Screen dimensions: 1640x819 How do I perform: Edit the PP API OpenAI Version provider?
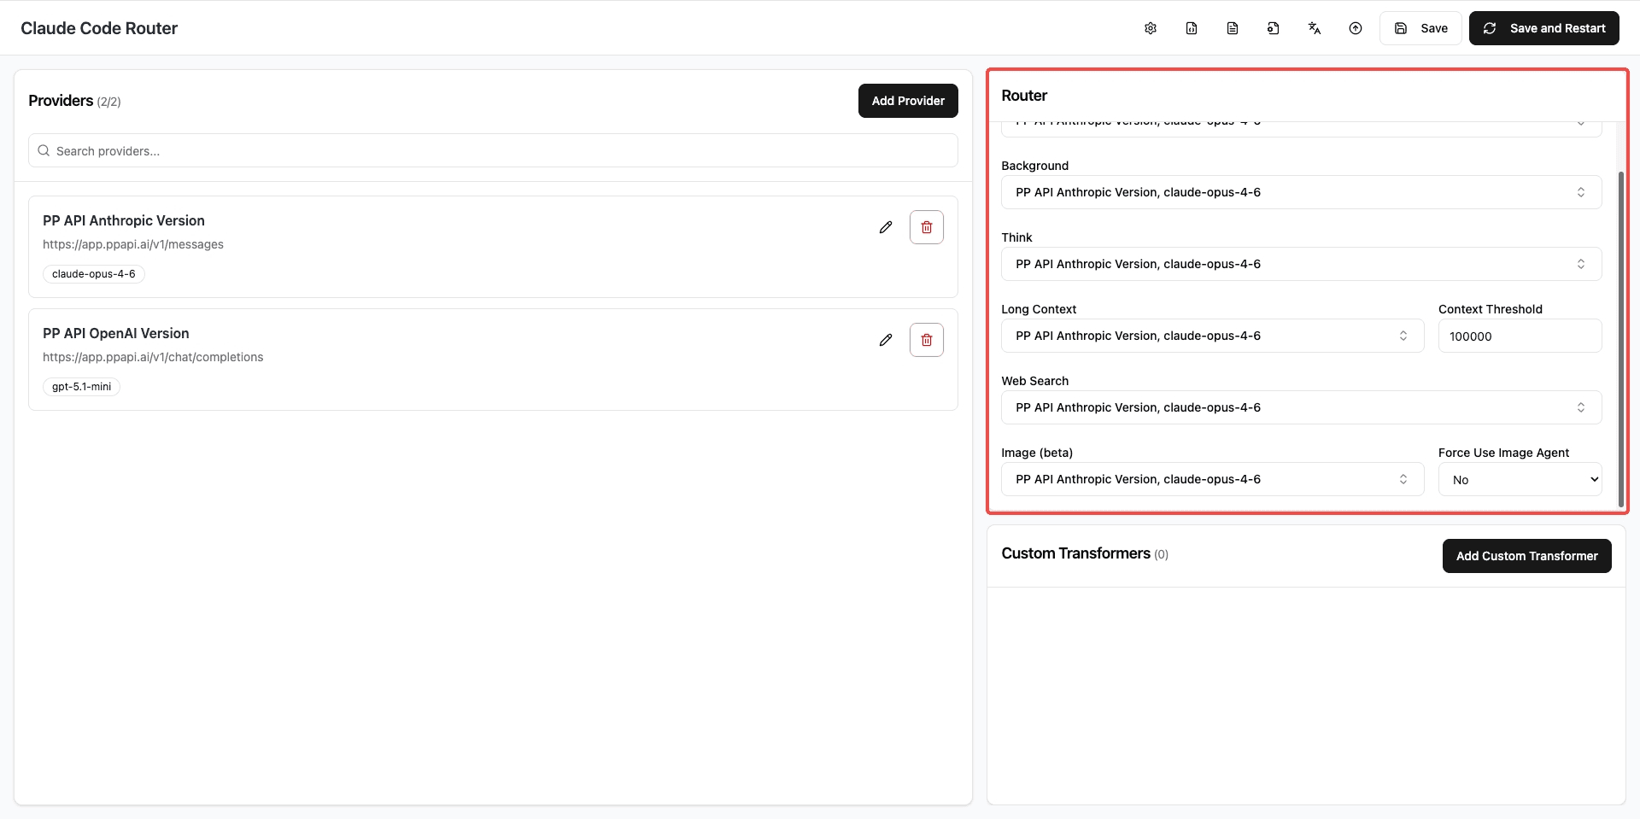tap(886, 339)
